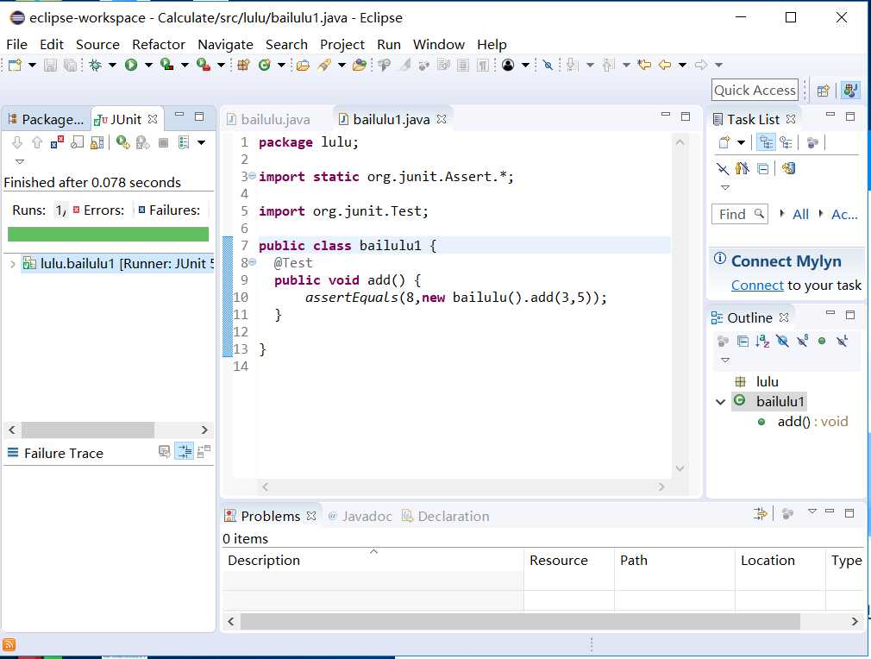Screen dimensions: 871x659
Task: Click Test Run History icon in JUnit
Action: [x=184, y=143]
